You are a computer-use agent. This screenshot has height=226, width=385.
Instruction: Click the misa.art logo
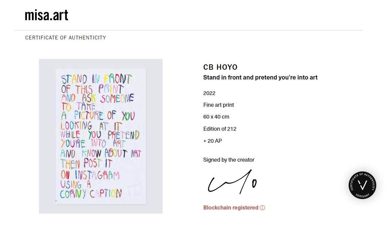pyautogui.click(x=46, y=15)
